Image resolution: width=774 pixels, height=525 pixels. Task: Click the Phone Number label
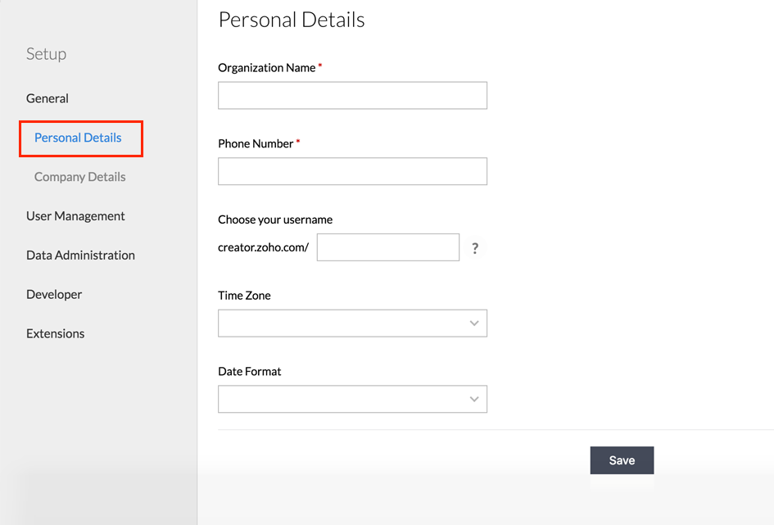256,143
